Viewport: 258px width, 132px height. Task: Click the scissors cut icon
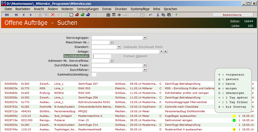(158, 15)
